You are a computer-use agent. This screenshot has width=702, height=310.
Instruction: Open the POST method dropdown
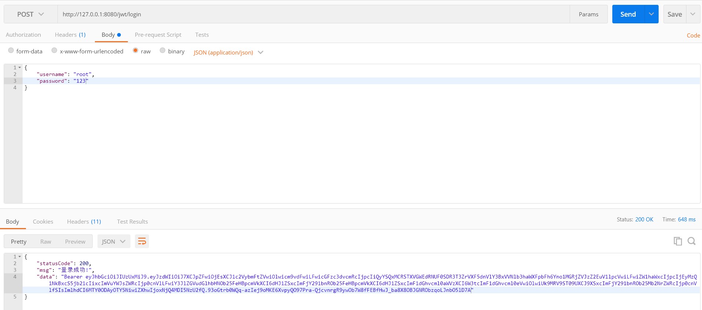[31, 14]
